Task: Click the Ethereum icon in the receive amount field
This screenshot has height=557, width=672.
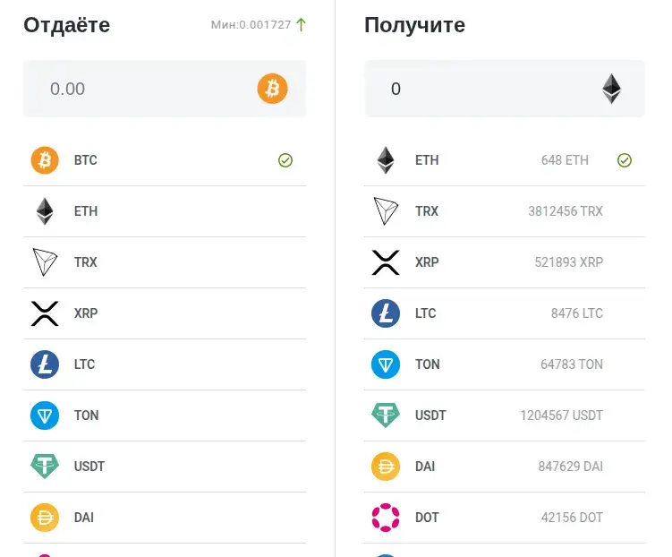Action: tap(611, 89)
